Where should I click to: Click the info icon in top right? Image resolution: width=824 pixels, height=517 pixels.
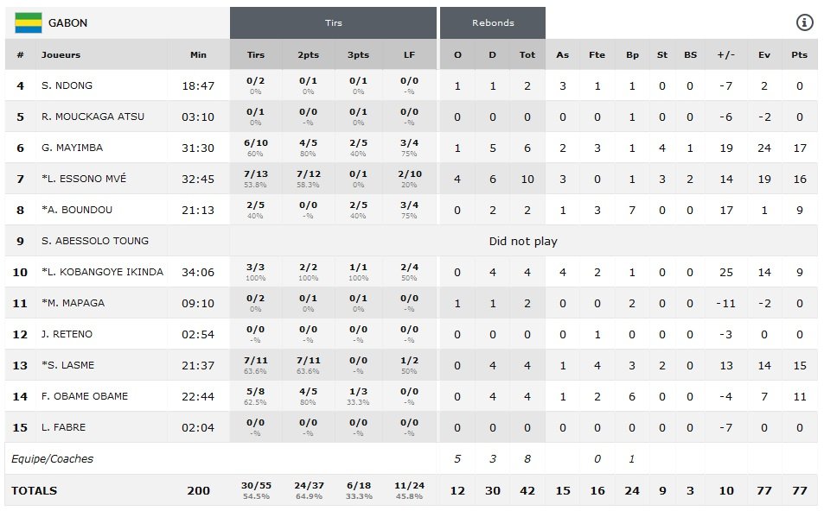(x=804, y=23)
